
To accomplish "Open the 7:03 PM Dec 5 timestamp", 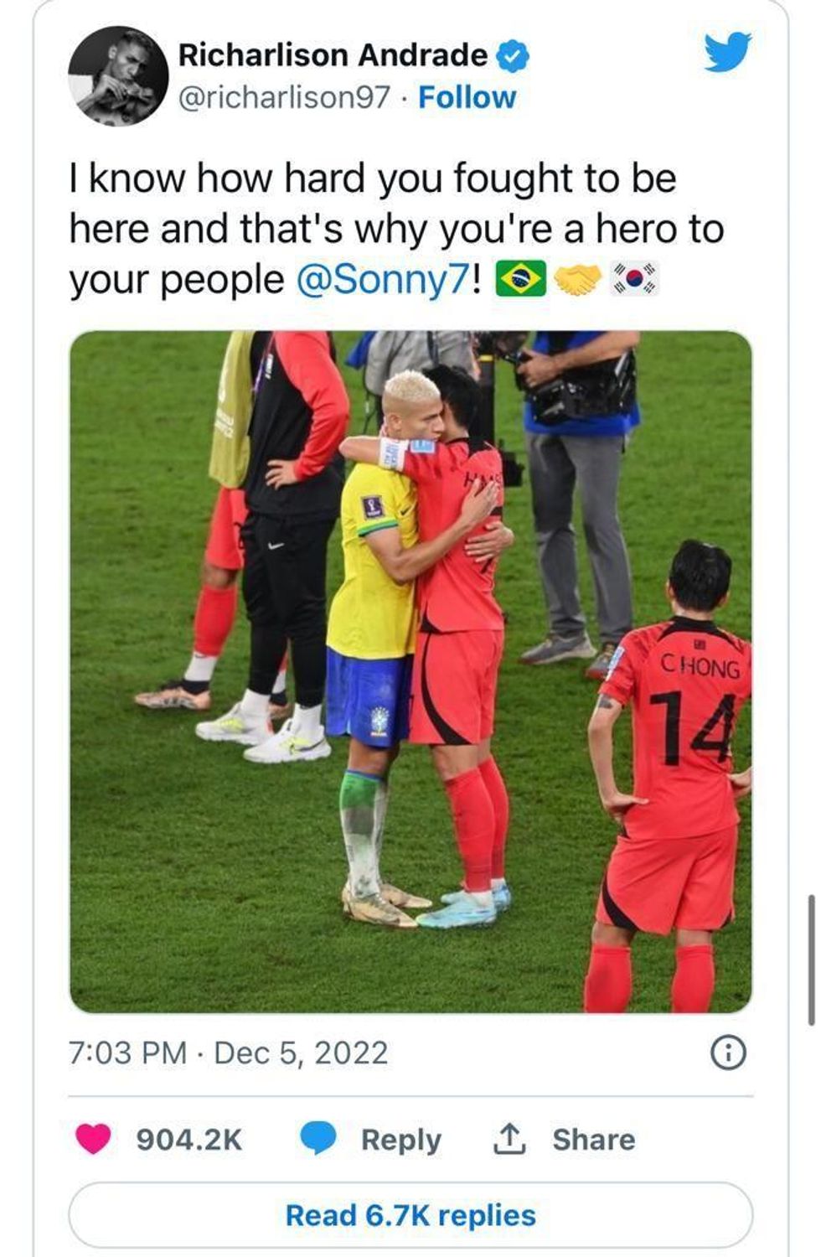I will point(229,1053).
